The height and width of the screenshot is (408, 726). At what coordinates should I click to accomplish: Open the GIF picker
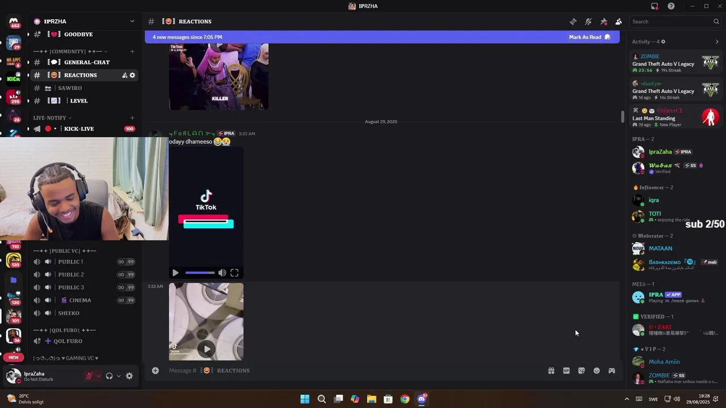point(566,371)
